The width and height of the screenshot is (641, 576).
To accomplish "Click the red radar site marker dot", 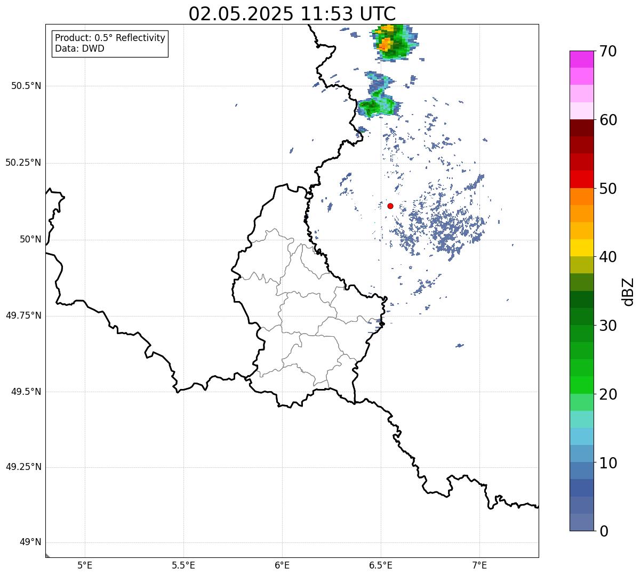I will (390, 206).
